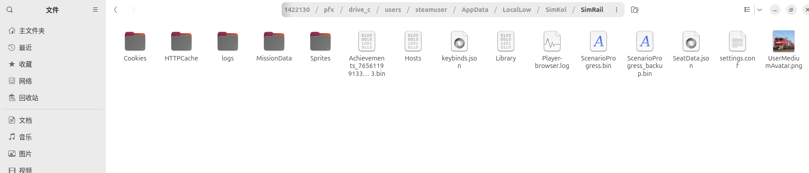
Task: Open 文档 in sidebar
Action: pos(53,120)
